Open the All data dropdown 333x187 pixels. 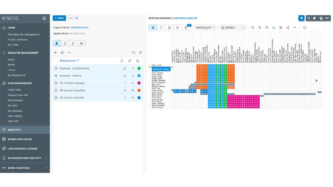[x=232, y=28]
